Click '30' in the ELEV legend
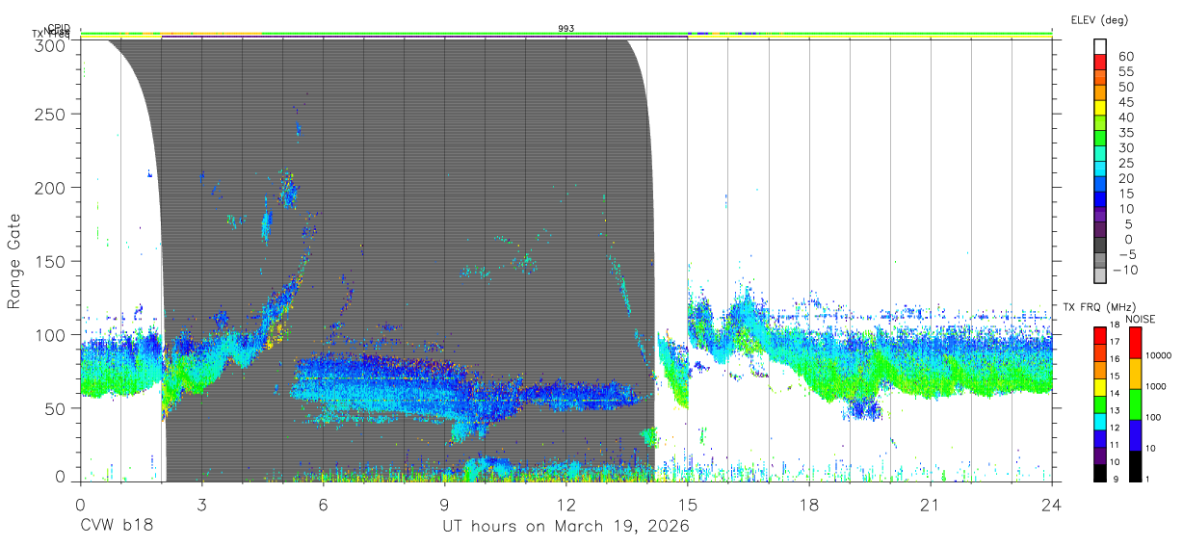The width and height of the screenshot is (1183, 546). click(1125, 147)
